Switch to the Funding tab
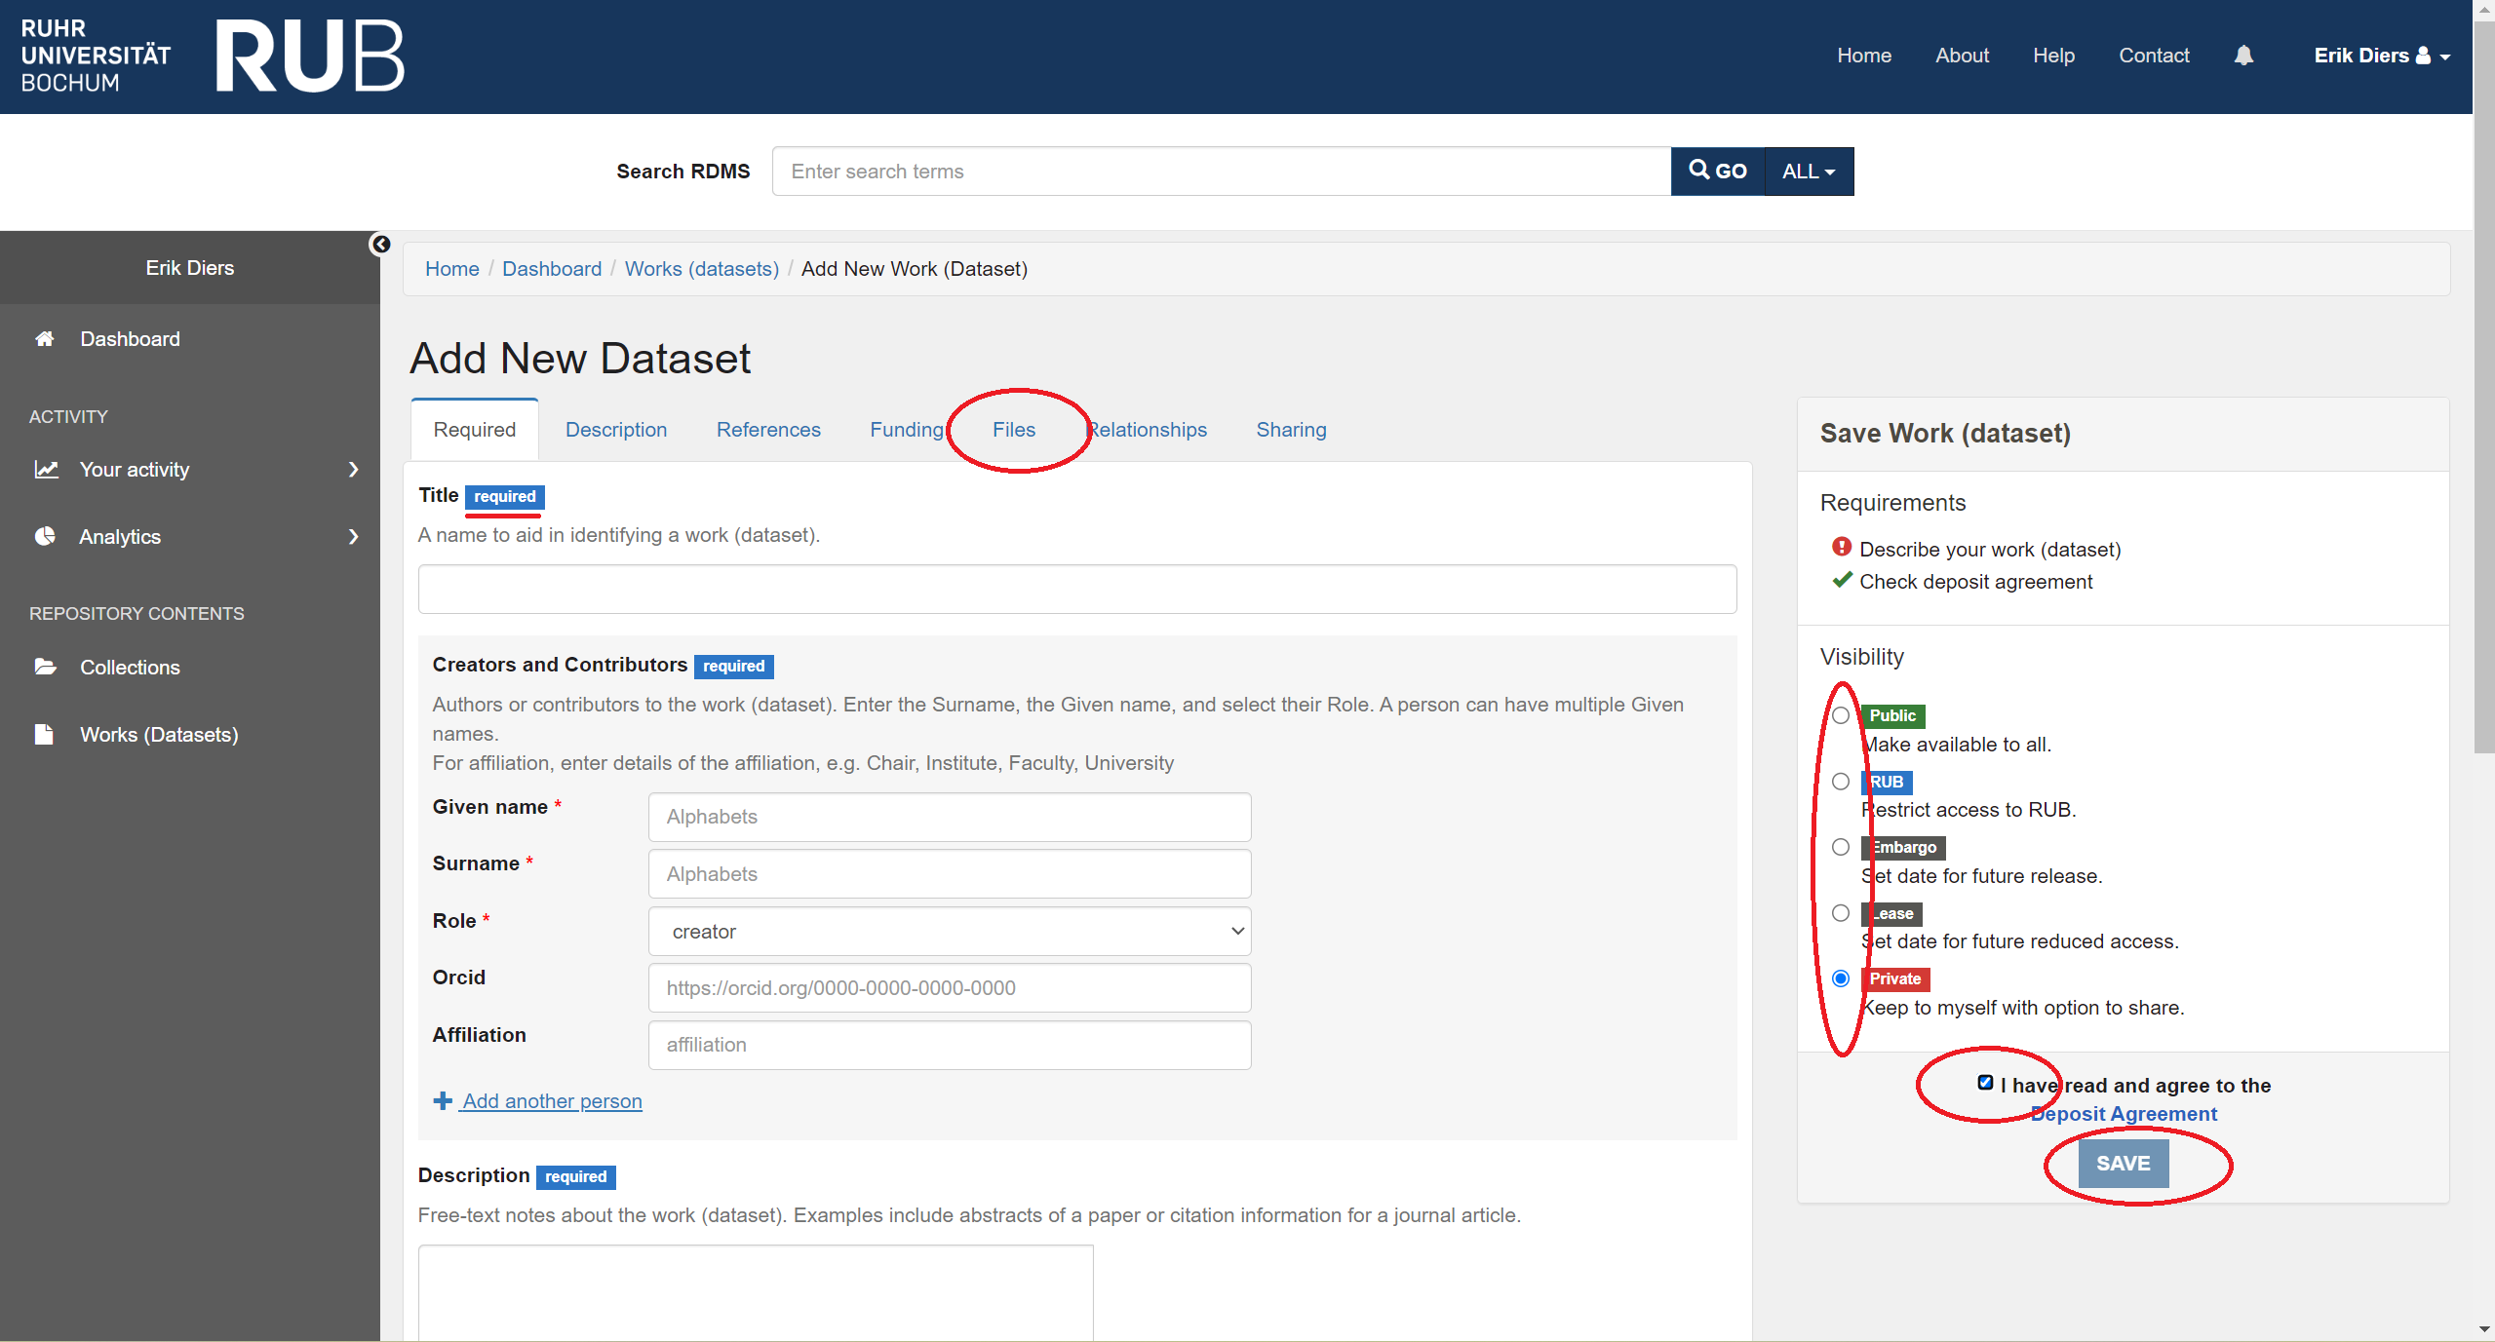Image resolution: width=2495 pixels, height=1342 pixels. (907, 430)
